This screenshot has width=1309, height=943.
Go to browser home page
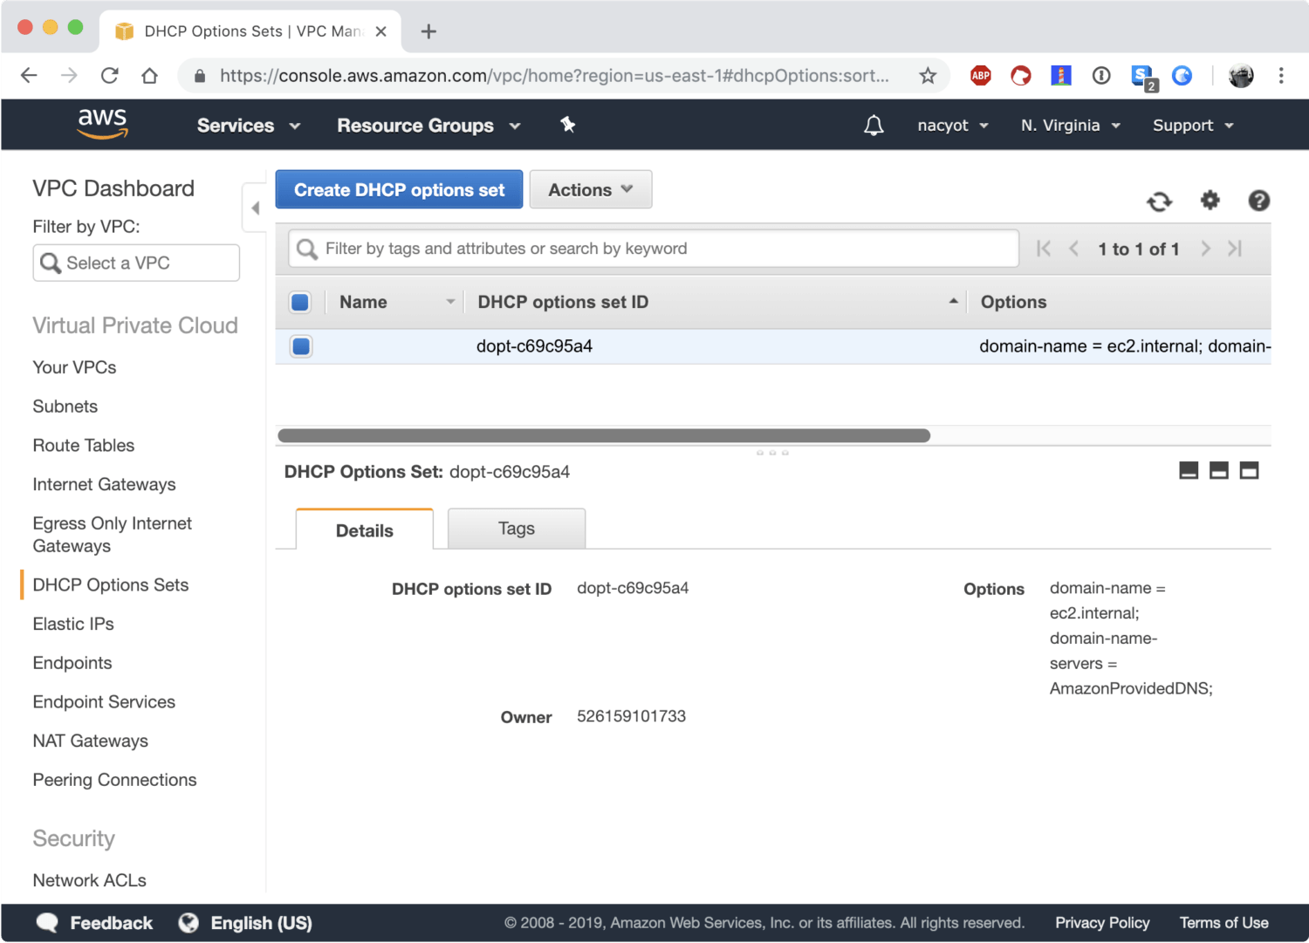point(149,76)
